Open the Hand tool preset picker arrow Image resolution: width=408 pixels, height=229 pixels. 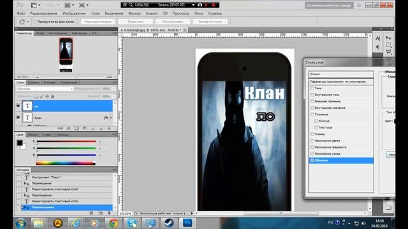click(28, 22)
